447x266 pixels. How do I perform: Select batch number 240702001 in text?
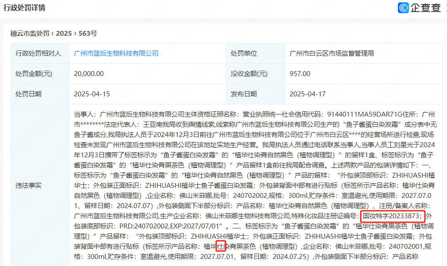click(x=406, y=247)
